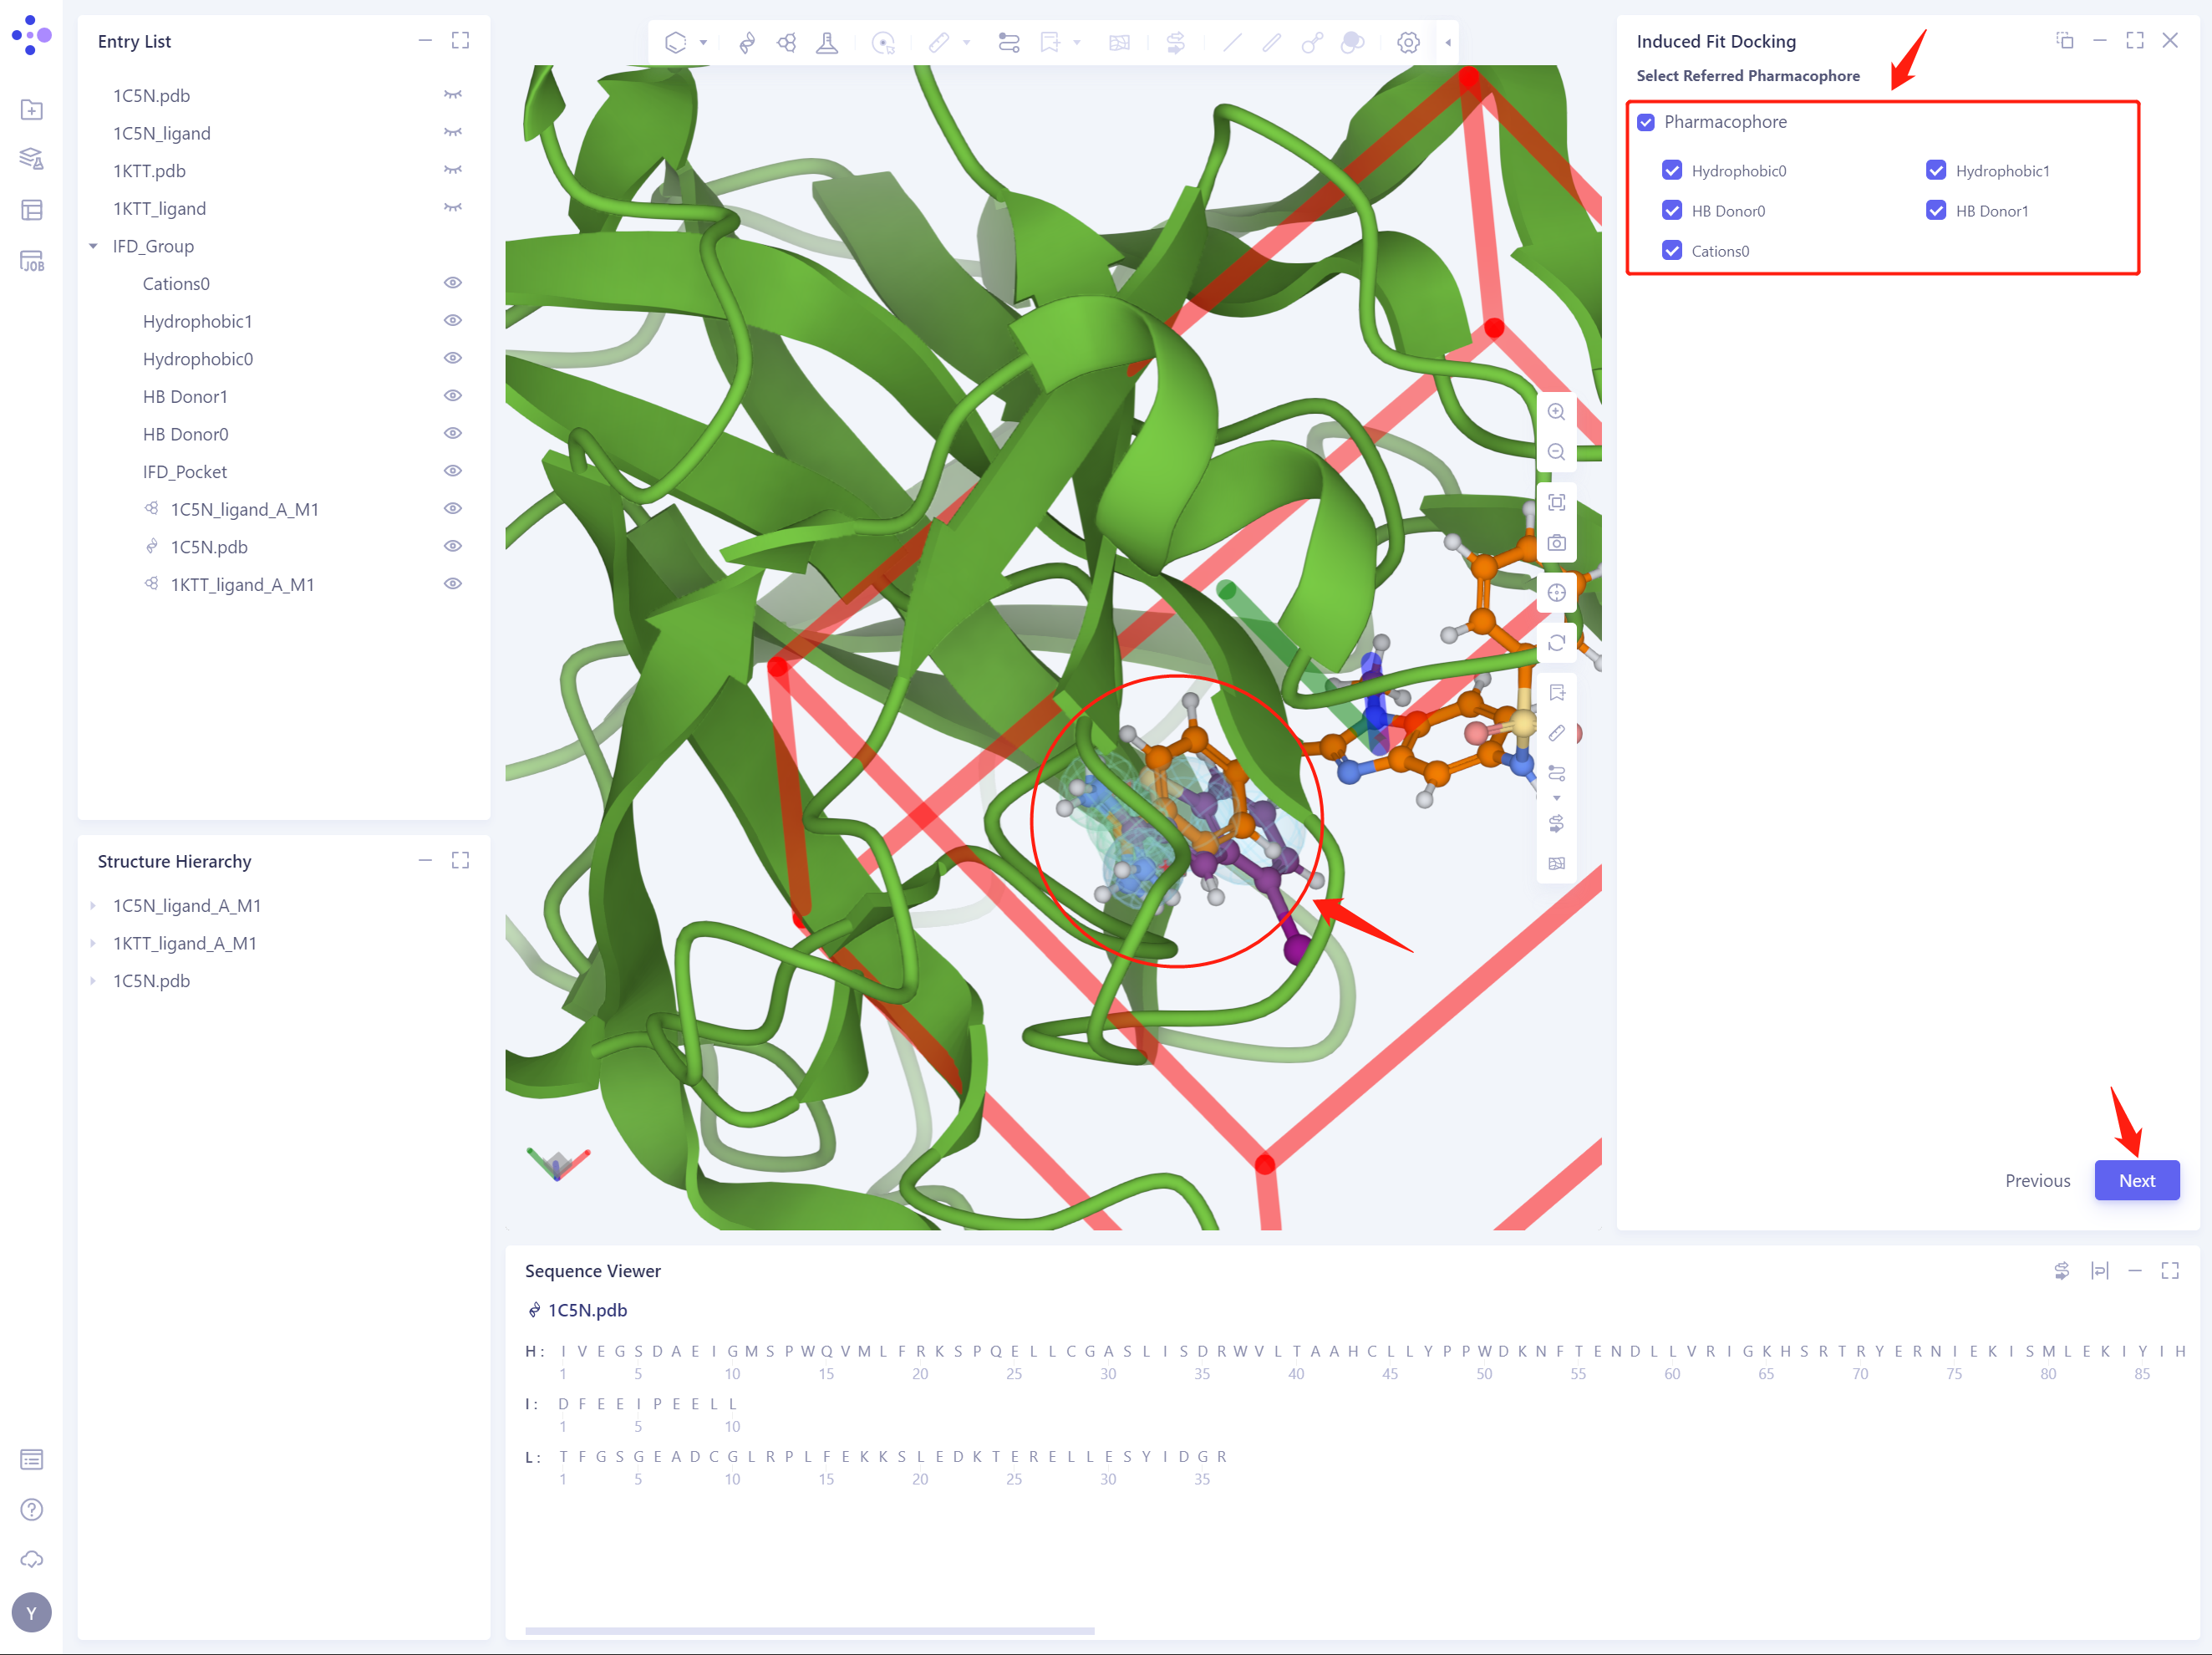Uncheck the Hydrophobic0 pharmacophore checkbox
2212x1655 pixels.
[x=1673, y=170]
